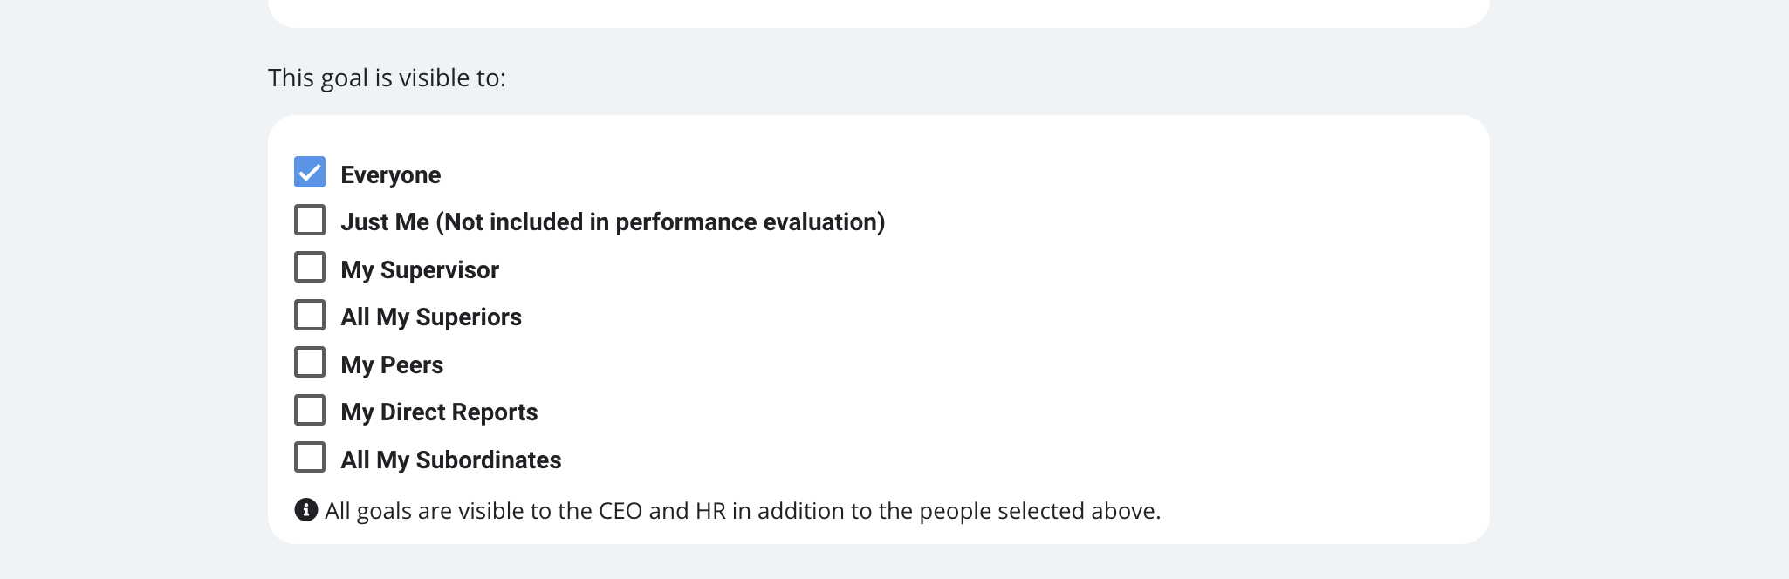The width and height of the screenshot is (1789, 579).
Task: Tick the All My Superiors checkbox
Action: [x=310, y=315]
